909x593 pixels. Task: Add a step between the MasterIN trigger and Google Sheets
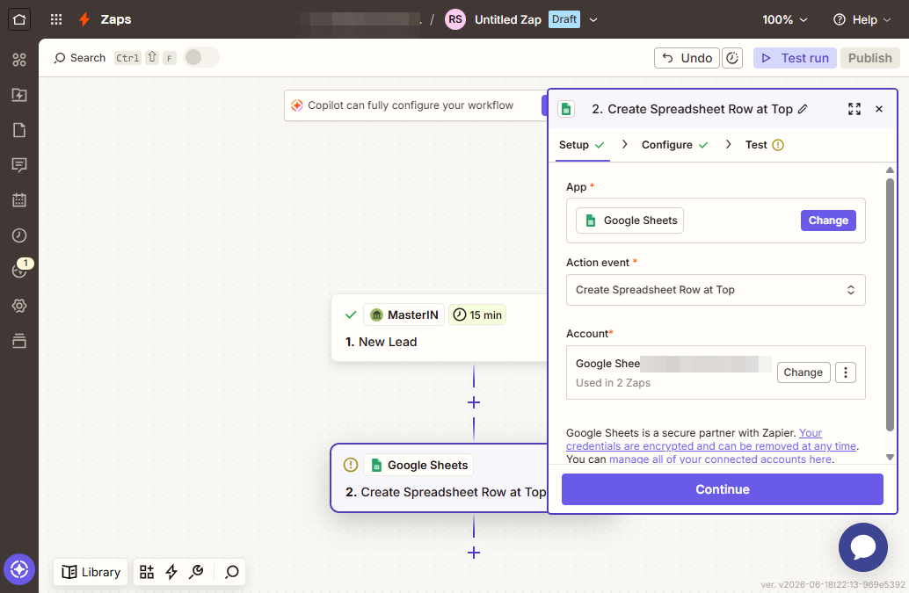(x=474, y=402)
